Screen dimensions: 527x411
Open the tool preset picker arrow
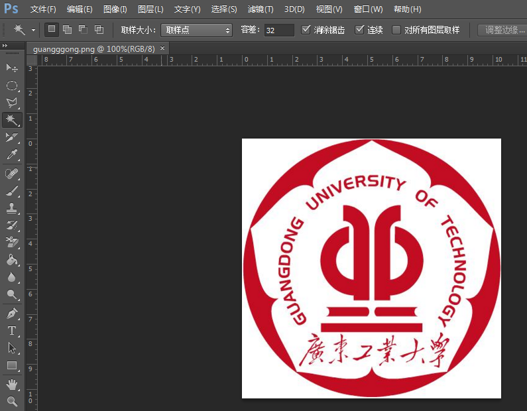(33, 30)
